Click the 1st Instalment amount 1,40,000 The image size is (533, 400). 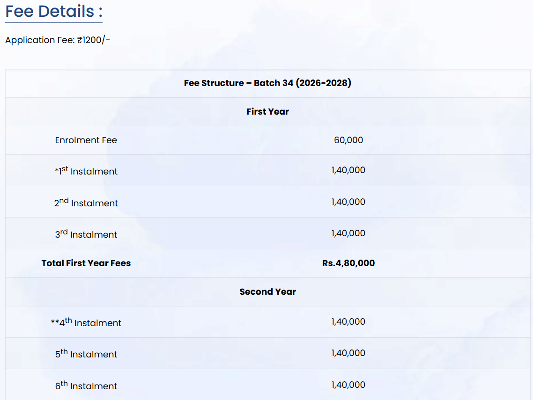coord(348,170)
